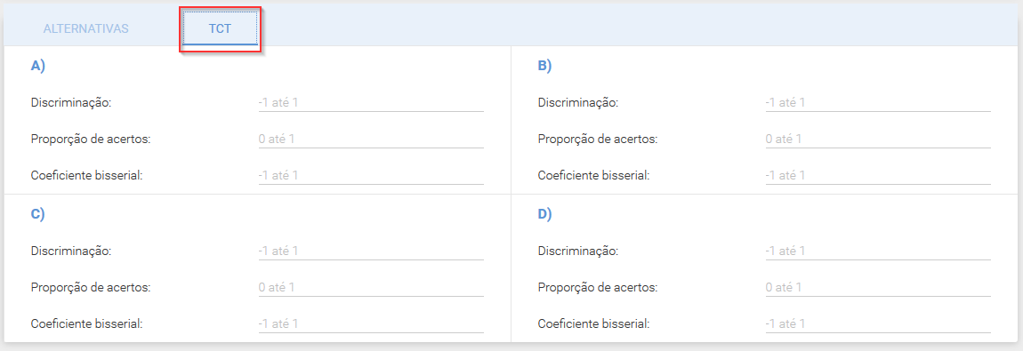The height and width of the screenshot is (351, 1023).
Task: Focus Discriminação field for alternative C
Action: pyautogui.click(x=371, y=251)
